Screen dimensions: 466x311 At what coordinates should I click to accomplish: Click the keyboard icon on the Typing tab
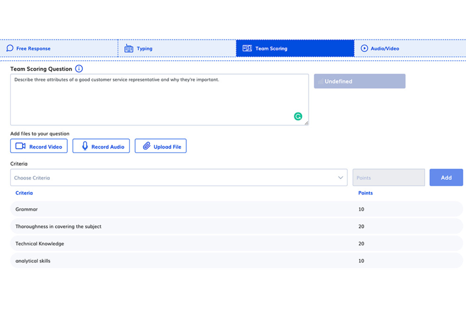(128, 48)
